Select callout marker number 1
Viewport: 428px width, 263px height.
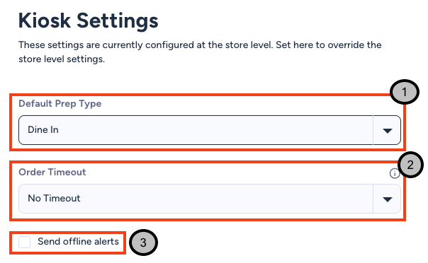coord(404,92)
